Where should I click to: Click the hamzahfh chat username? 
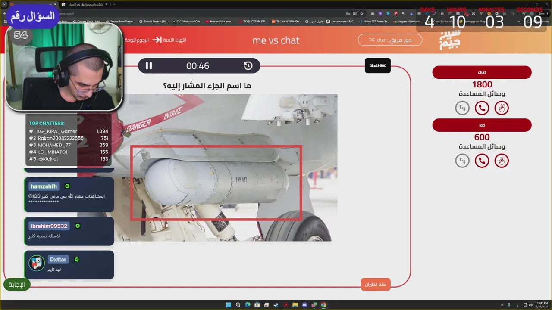44,186
